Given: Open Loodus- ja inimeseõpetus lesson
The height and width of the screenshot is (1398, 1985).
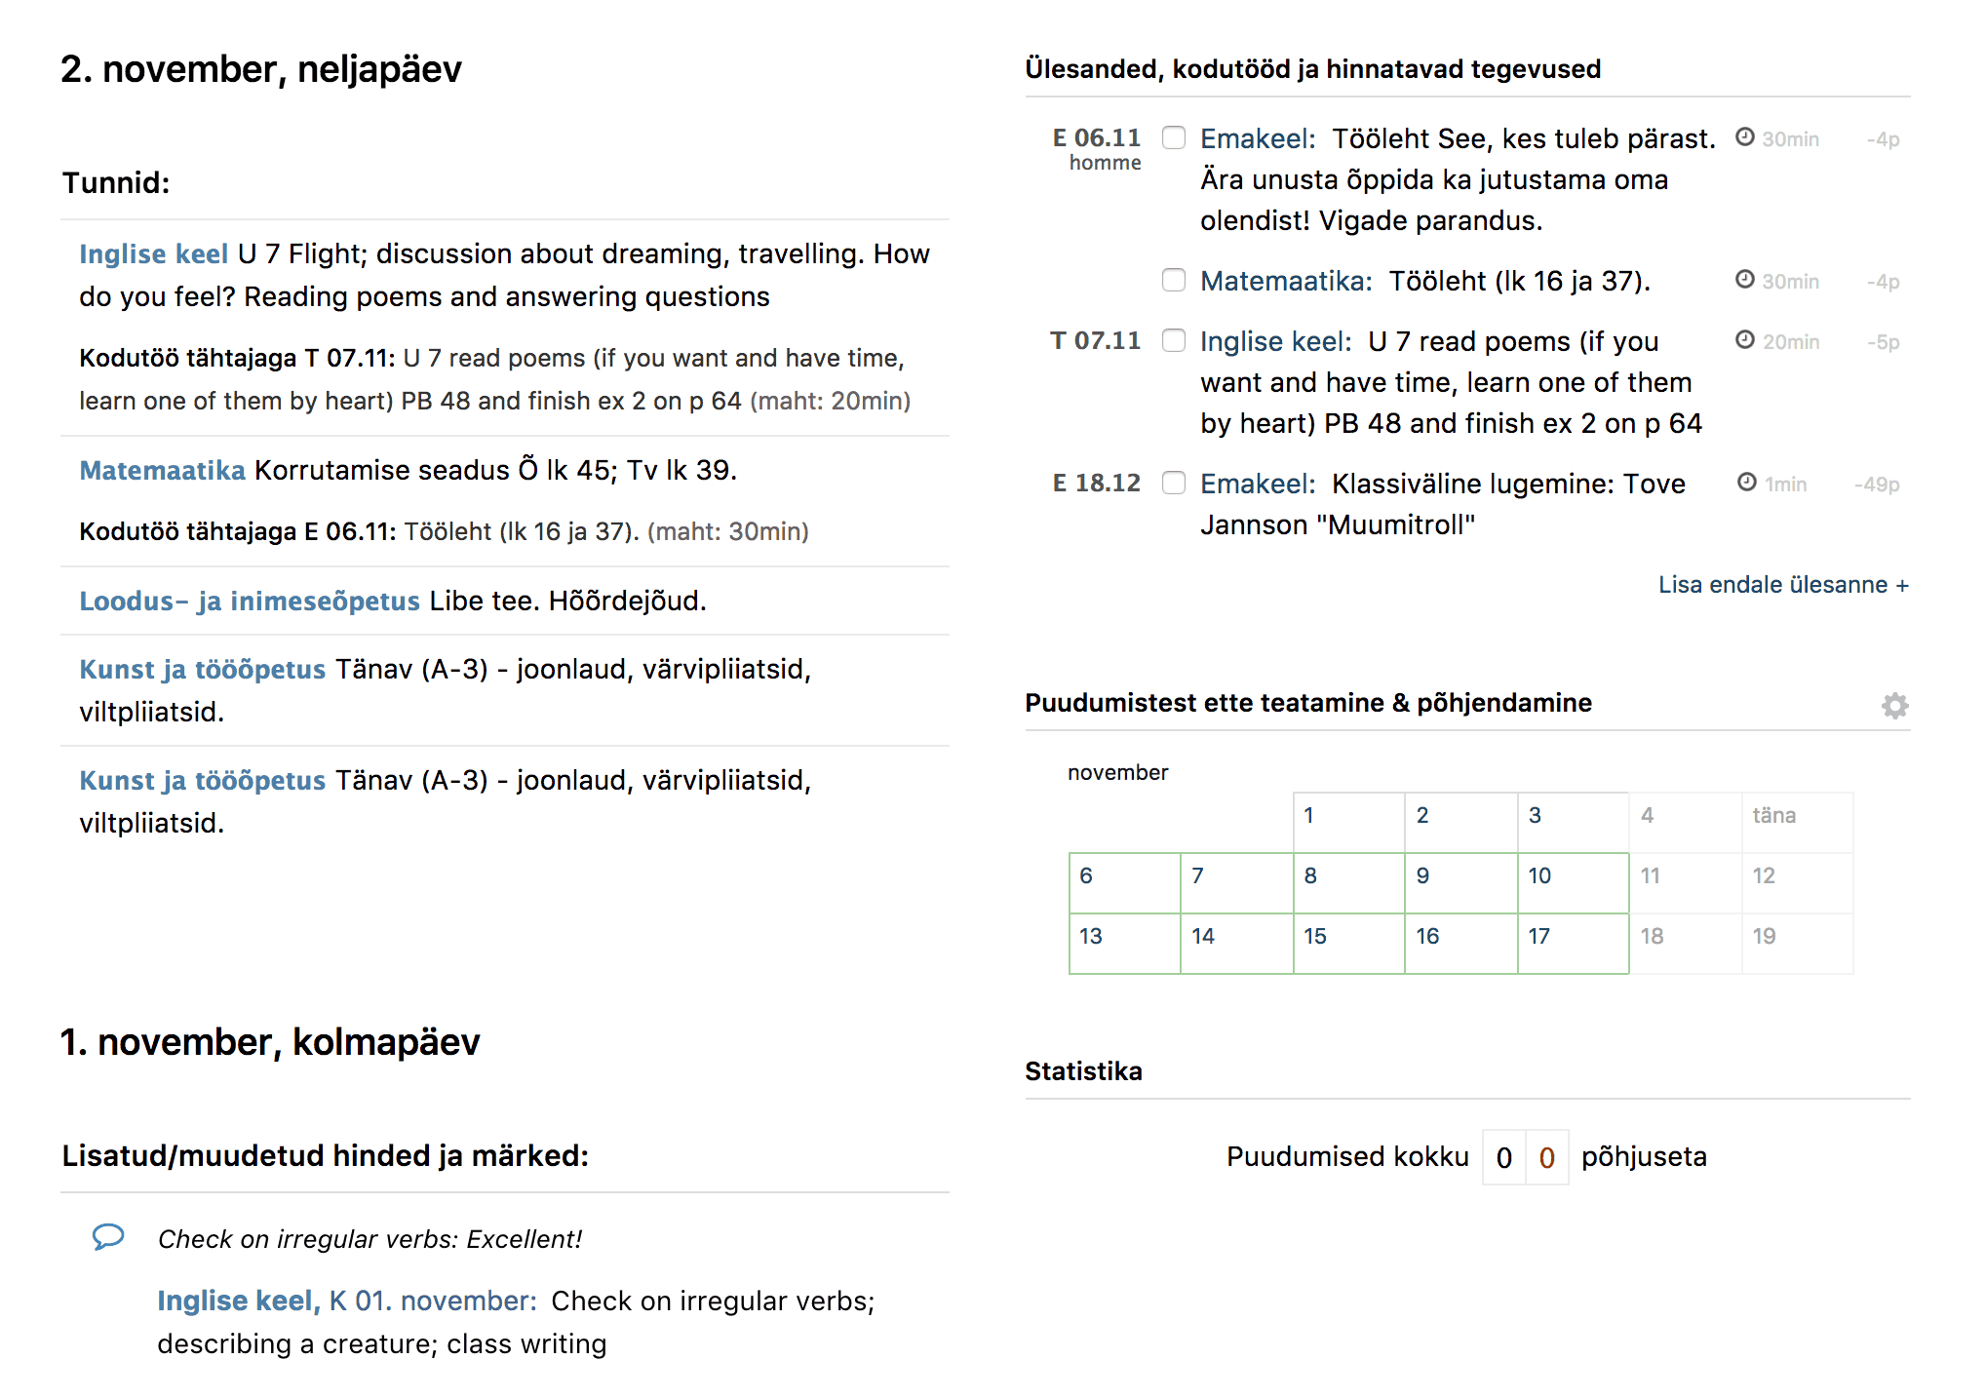Looking at the screenshot, I should [249, 602].
